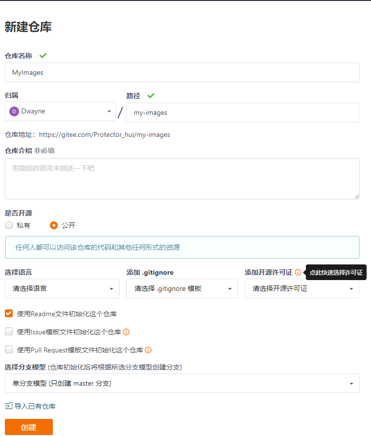Viewport: 371px width, 436px height.
Task: Click the license info icon next to 添加开源许可证
Action: pyautogui.click(x=298, y=272)
